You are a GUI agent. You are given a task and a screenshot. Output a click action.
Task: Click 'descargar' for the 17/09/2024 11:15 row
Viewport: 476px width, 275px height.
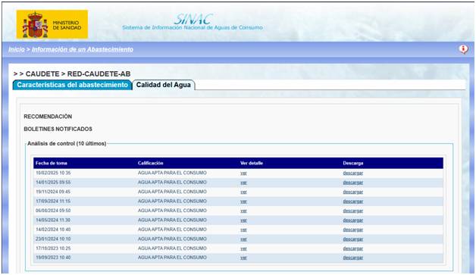[353, 202]
